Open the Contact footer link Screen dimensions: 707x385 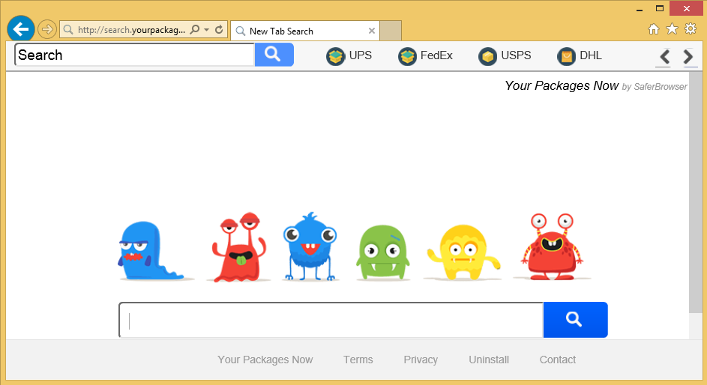coord(558,360)
